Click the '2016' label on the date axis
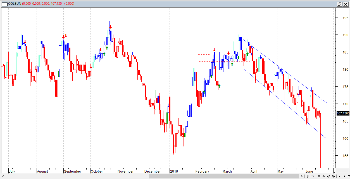Viewport: 350px width, 179px height. tap(174, 171)
